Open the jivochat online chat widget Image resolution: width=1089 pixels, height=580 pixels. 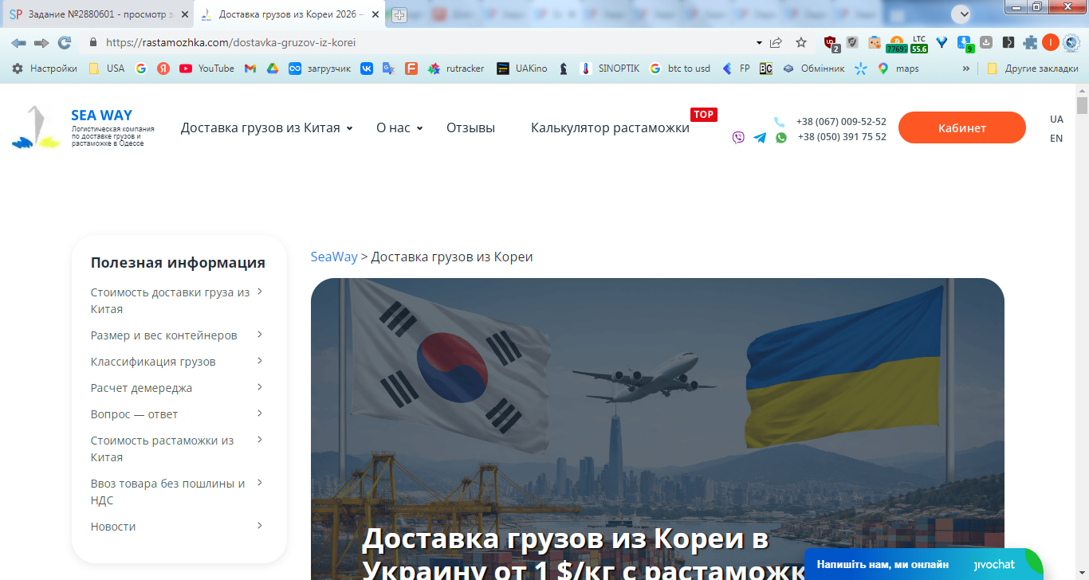pos(923,564)
